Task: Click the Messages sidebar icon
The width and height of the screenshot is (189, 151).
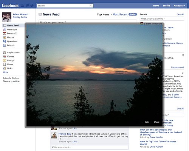Action: click(5, 29)
